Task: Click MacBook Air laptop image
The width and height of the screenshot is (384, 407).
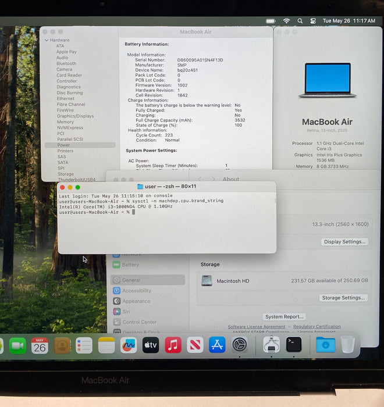Action: [328, 80]
